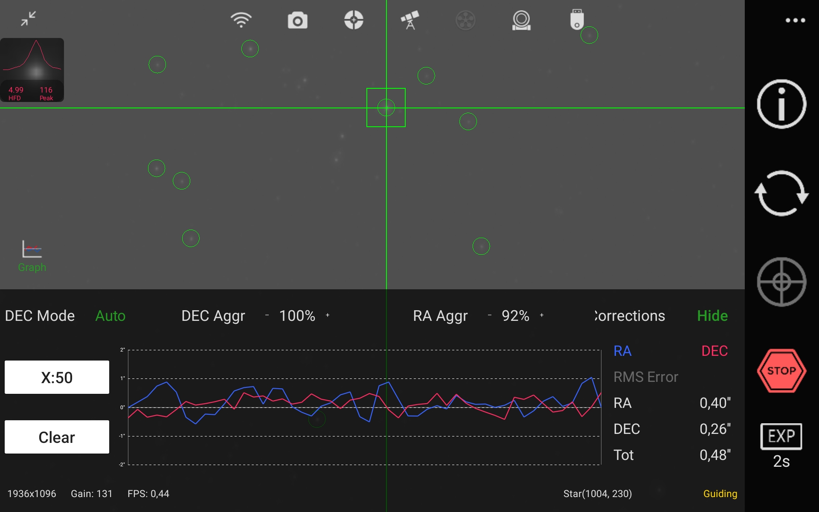
Task: Click the RMS Error label
Action: 646,377
